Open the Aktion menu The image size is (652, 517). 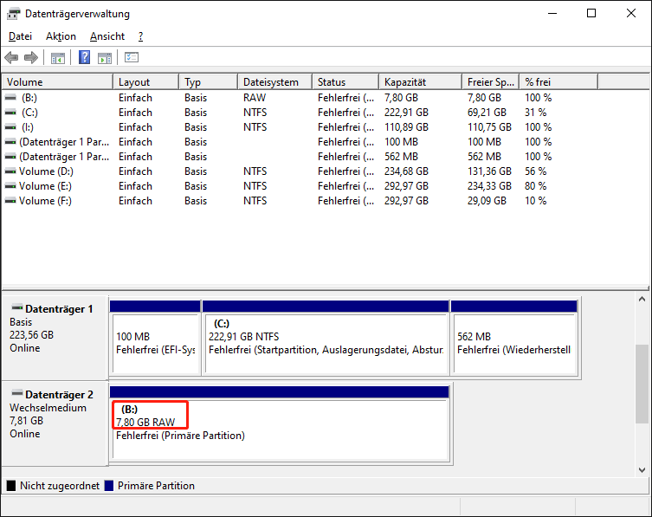[x=61, y=36]
